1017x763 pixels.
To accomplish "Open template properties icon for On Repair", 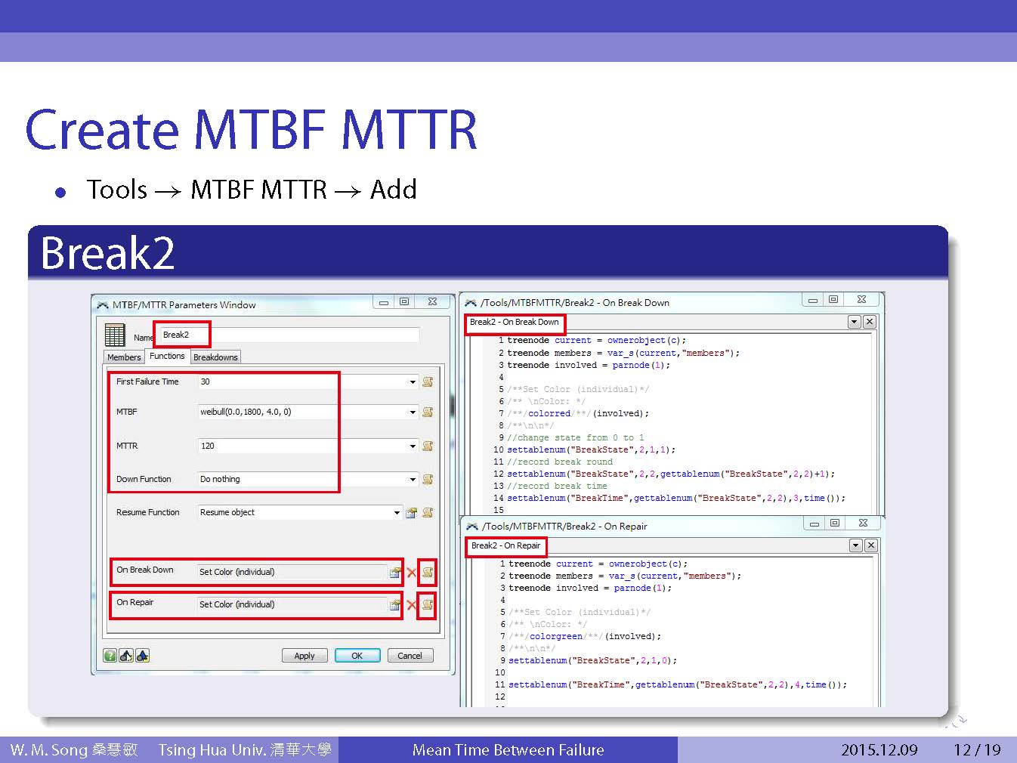I will (394, 605).
